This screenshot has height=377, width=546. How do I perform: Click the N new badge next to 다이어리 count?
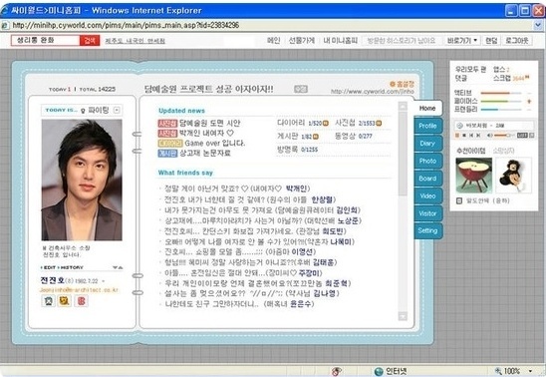(326, 124)
